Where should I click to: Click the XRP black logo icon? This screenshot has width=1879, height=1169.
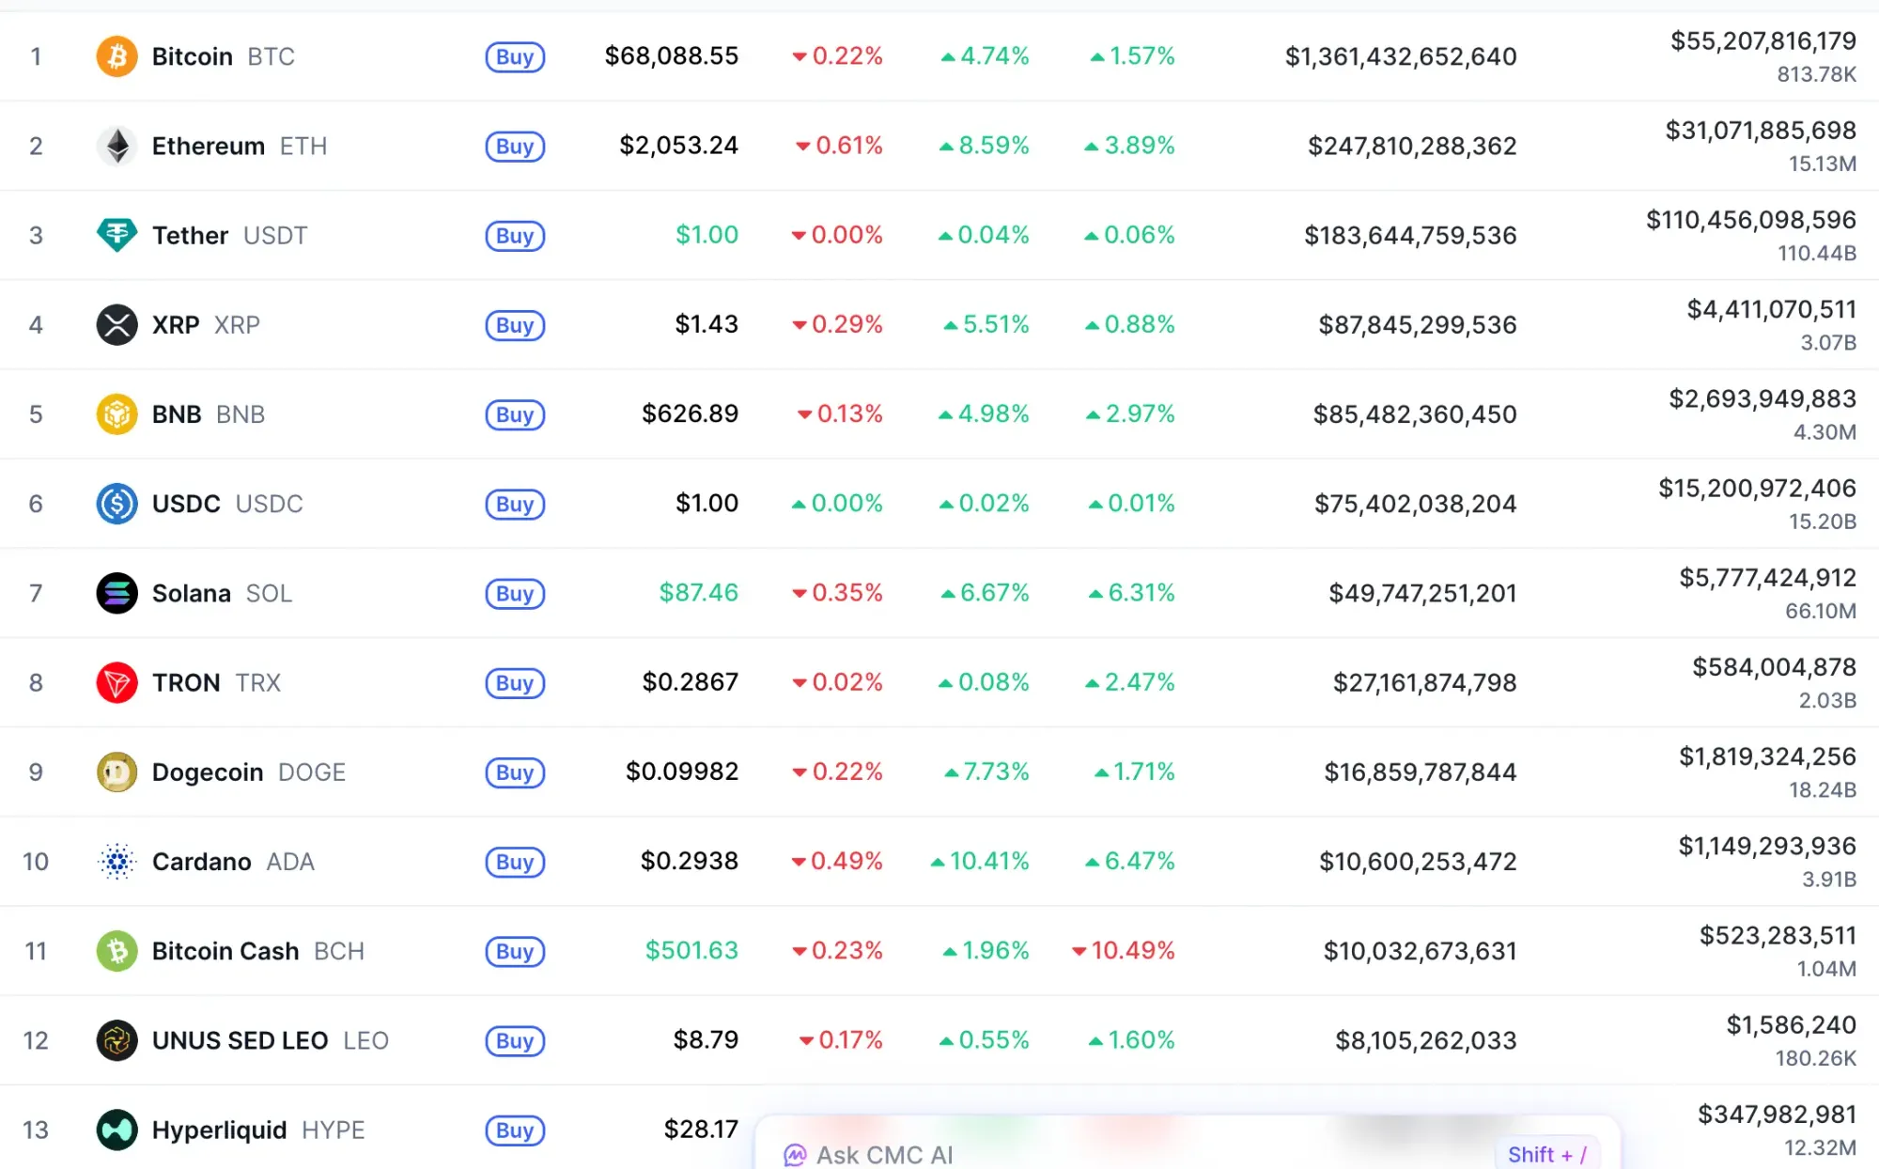coord(116,325)
